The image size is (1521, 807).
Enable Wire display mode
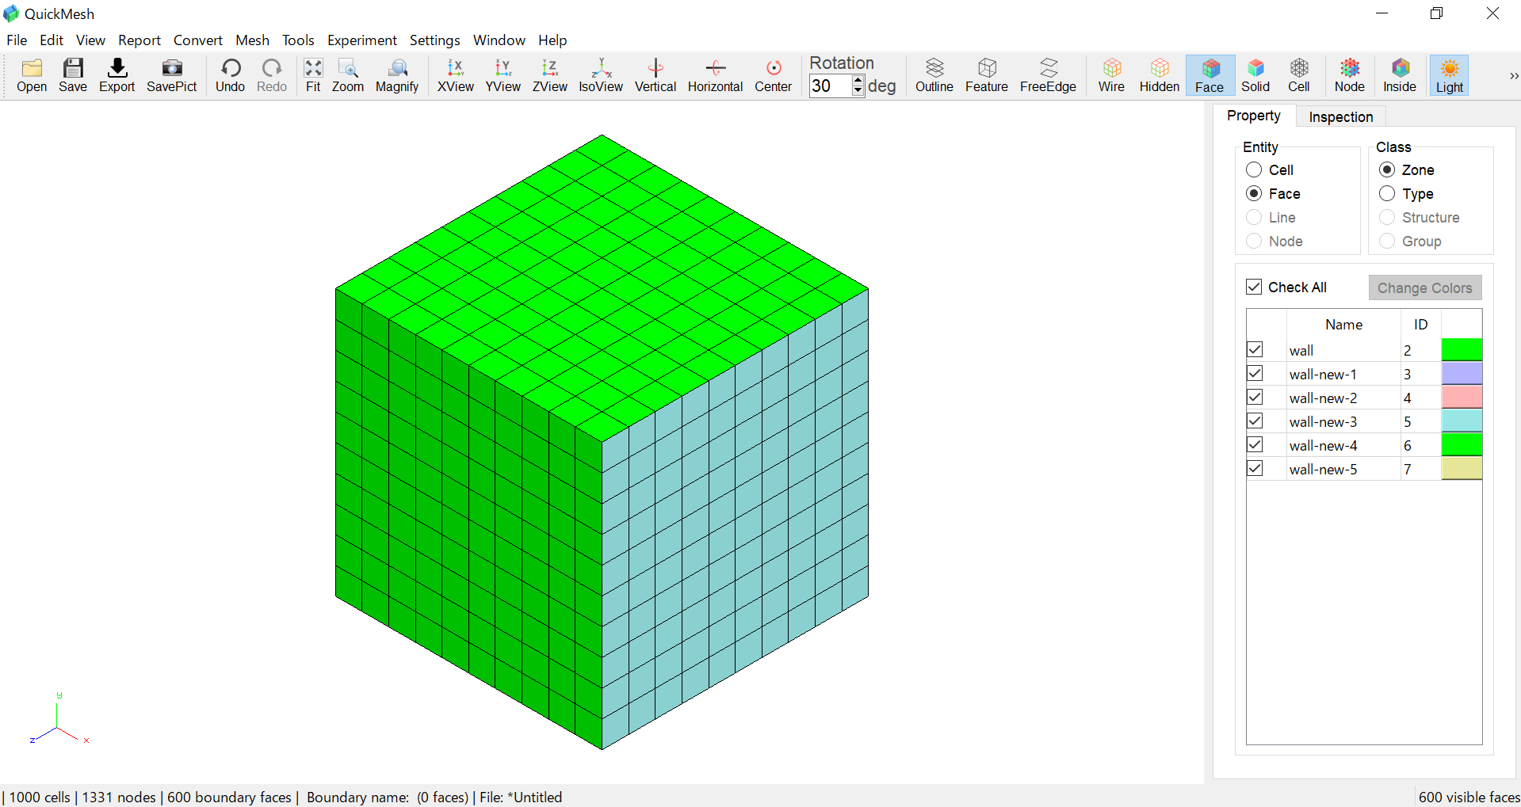coord(1111,76)
